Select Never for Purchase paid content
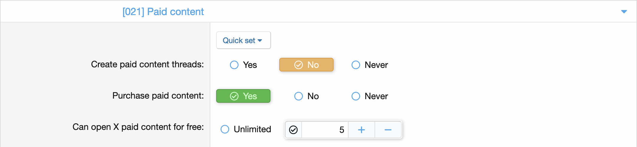The height and width of the screenshot is (147, 637). 370,96
